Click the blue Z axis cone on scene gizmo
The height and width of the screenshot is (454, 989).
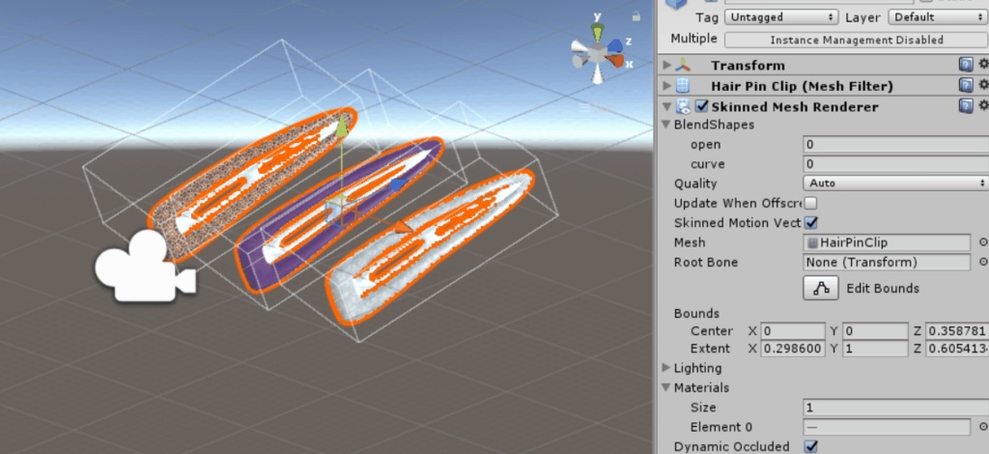tap(614, 45)
